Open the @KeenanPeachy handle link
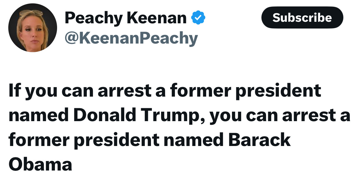 (131, 38)
